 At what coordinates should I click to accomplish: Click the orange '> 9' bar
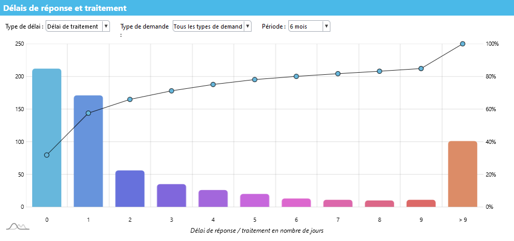coord(462,174)
